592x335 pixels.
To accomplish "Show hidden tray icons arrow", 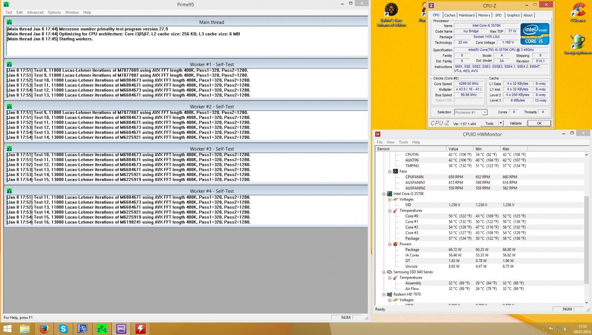I will [543, 329].
